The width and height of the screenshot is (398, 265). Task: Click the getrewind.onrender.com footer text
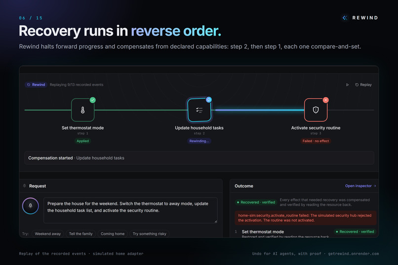(x=354, y=254)
